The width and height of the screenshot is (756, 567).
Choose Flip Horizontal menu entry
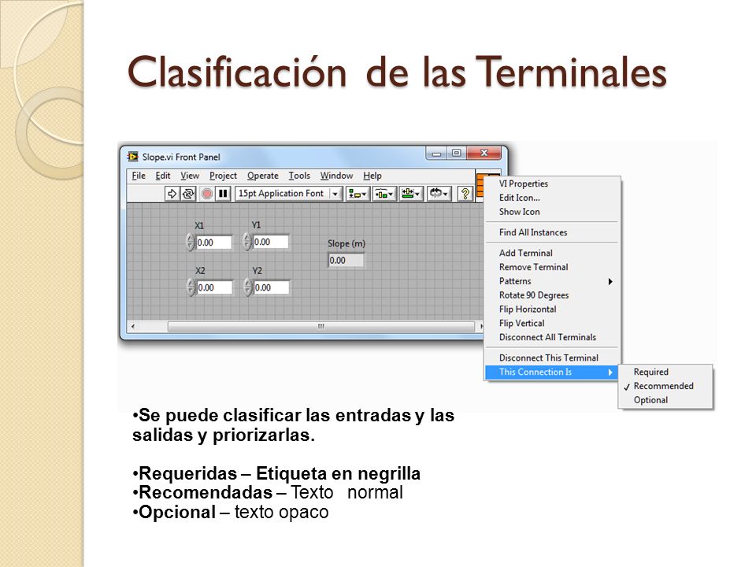click(x=551, y=309)
